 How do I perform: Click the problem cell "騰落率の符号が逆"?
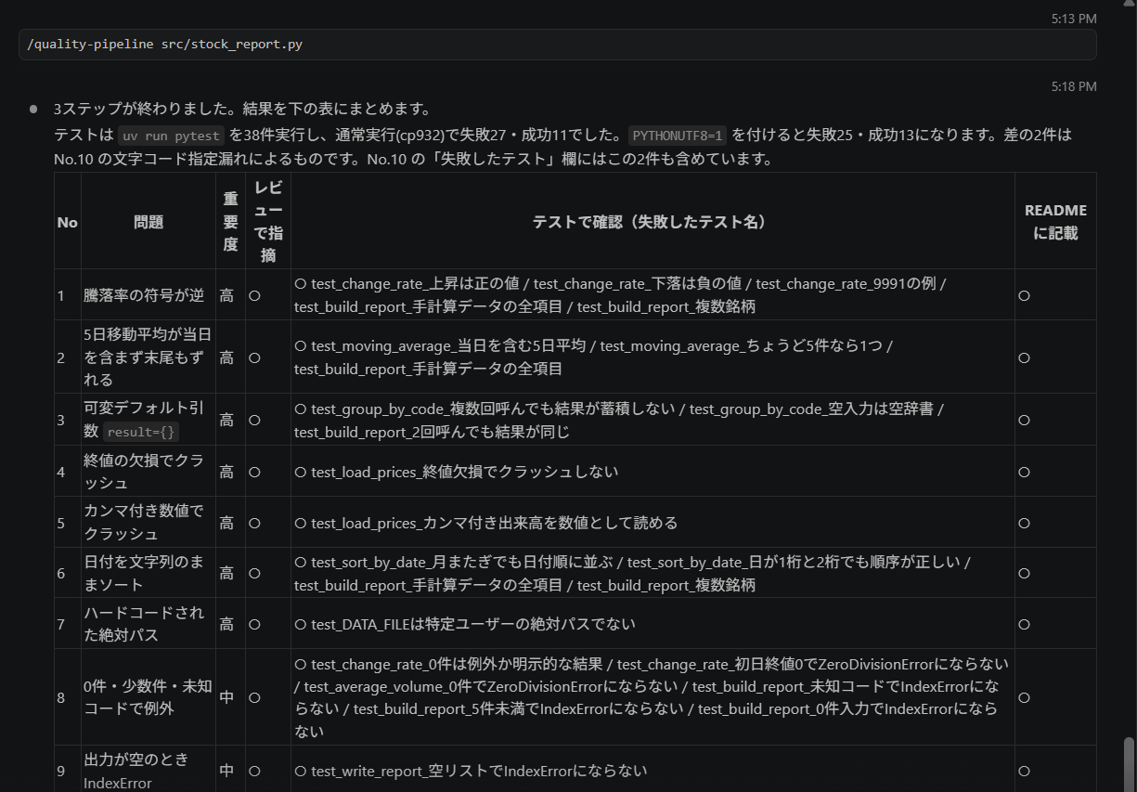coord(149,295)
